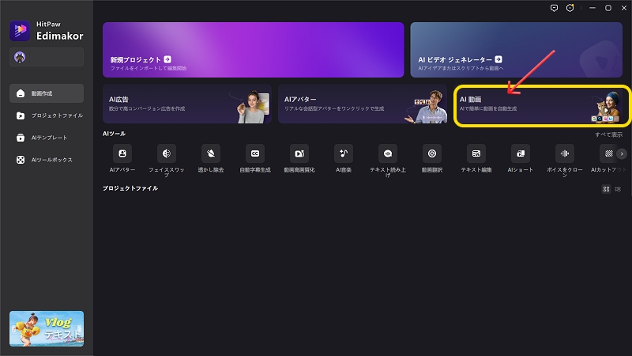
Task: Maximize the Edimakor window
Action: [608, 8]
